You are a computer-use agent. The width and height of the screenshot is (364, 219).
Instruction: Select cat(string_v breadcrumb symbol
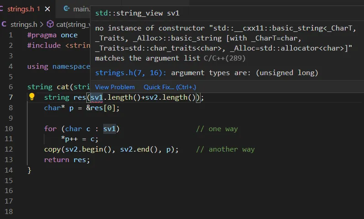(x=73, y=24)
